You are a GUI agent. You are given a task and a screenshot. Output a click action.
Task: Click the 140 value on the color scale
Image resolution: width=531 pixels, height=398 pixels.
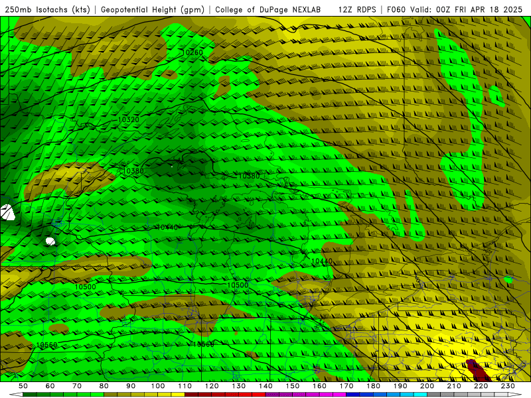(x=265, y=386)
